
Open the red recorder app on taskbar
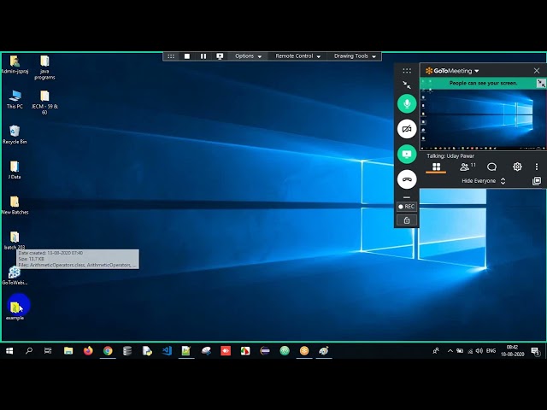[226, 351]
